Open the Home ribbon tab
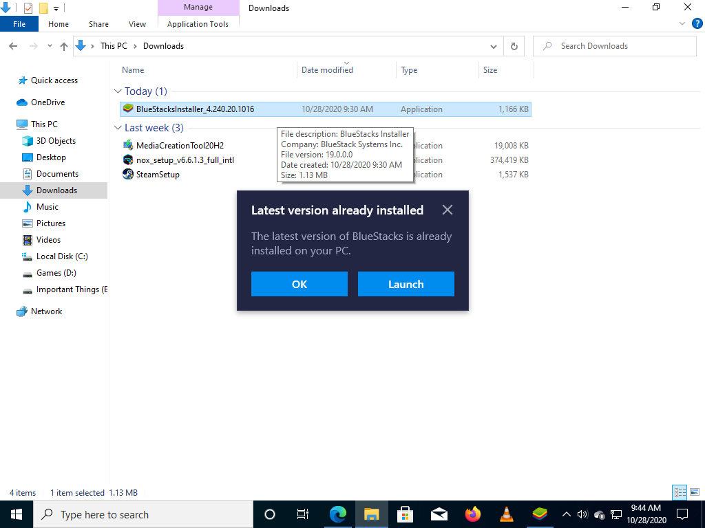Screen dimensions: 705x528 point(59,24)
